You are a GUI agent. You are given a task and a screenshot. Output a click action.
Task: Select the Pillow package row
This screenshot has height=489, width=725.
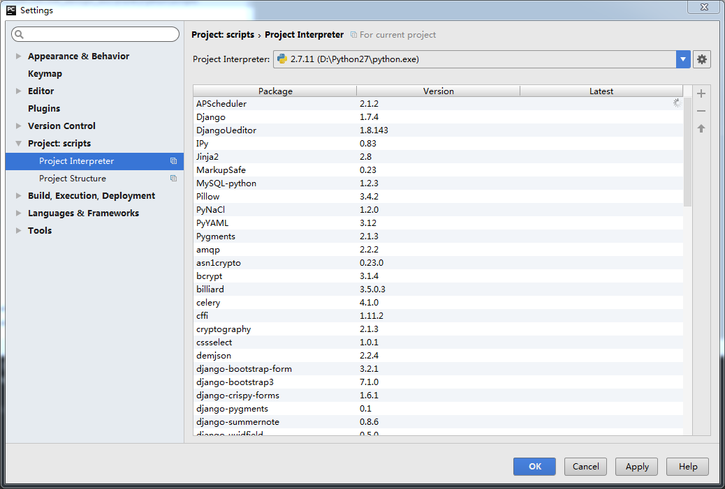point(438,196)
